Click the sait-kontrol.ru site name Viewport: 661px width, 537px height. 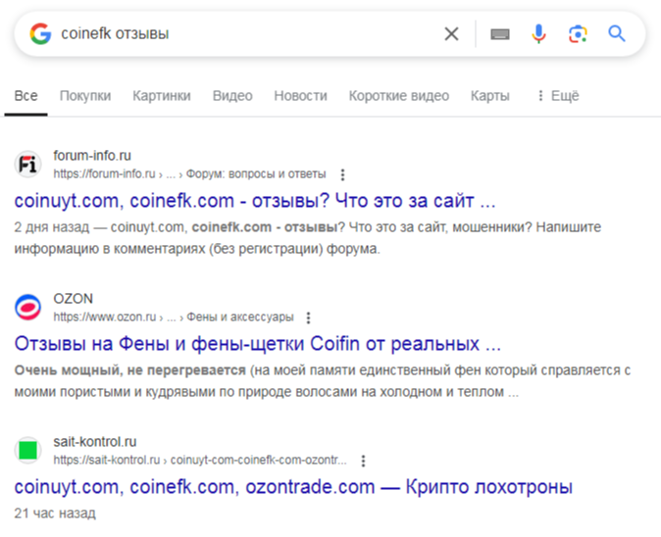point(95,442)
